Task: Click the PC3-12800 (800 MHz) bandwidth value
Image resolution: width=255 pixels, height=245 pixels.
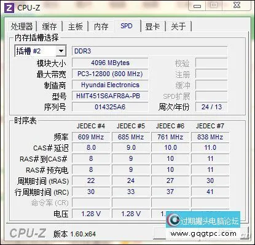Action: click(x=110, y=74)
